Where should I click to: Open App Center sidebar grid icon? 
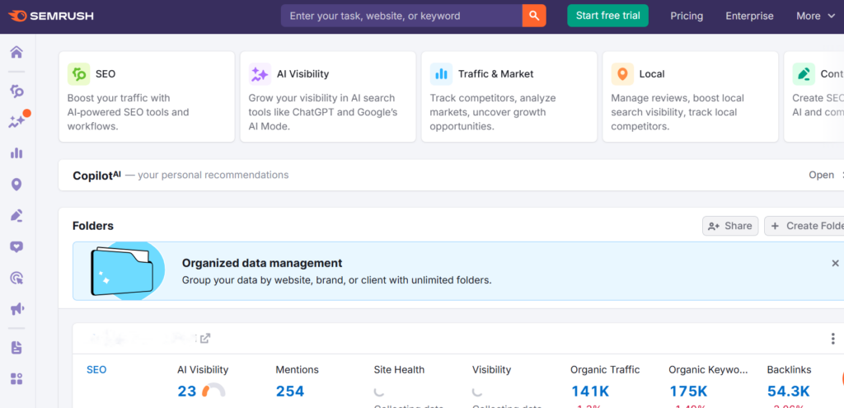tap(16, 378)
